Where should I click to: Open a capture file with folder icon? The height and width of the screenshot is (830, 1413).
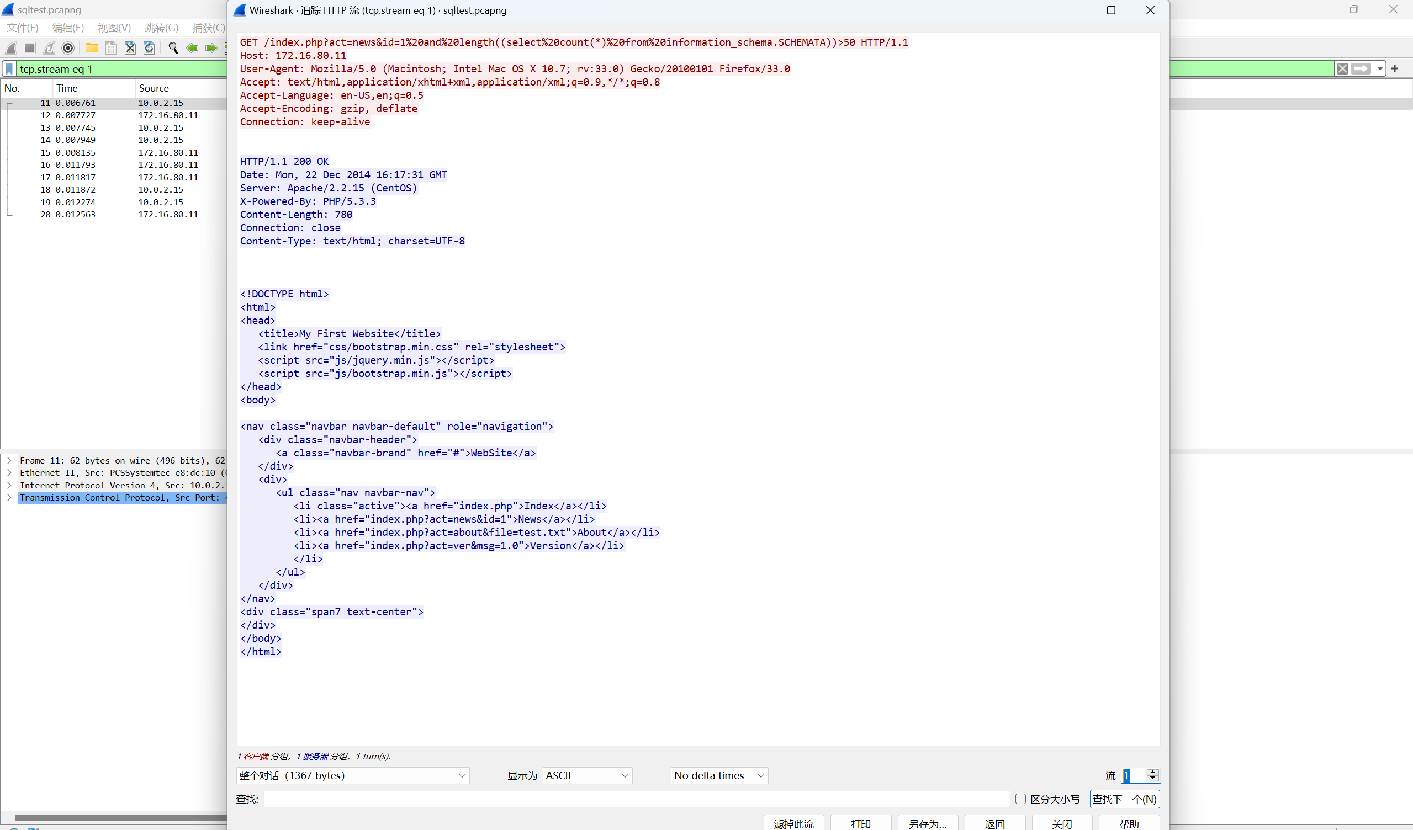[x=92, y=48]
